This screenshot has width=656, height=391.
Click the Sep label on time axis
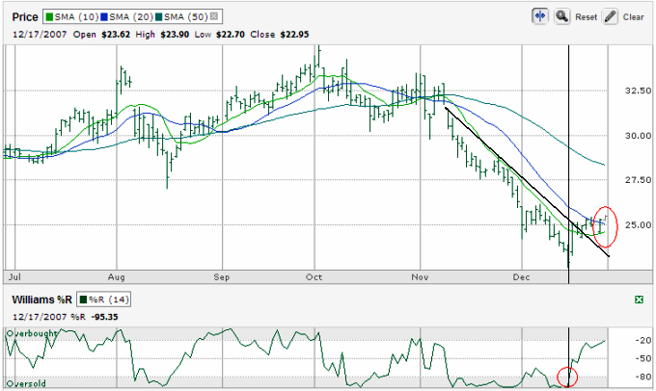click(221, 277)
